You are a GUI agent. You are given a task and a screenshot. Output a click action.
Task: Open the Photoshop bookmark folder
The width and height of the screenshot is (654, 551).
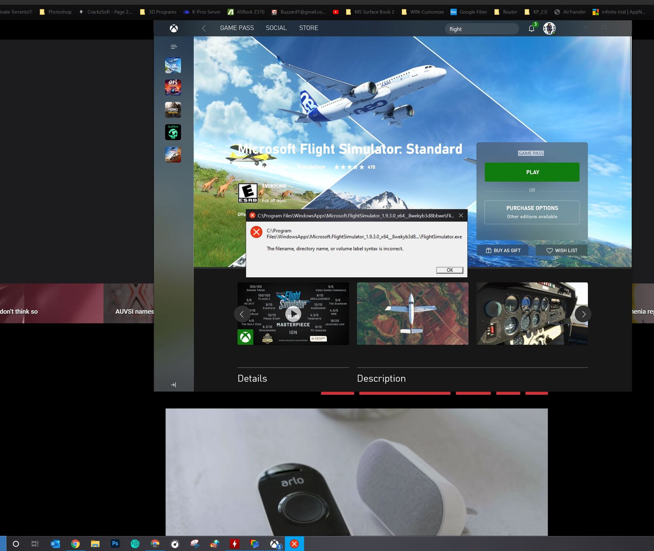coord(56,12)
